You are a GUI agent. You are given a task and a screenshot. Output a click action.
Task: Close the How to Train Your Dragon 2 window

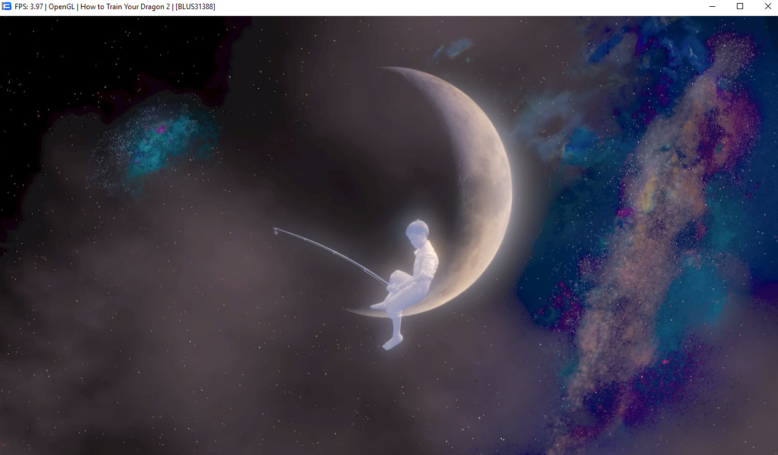768,7
